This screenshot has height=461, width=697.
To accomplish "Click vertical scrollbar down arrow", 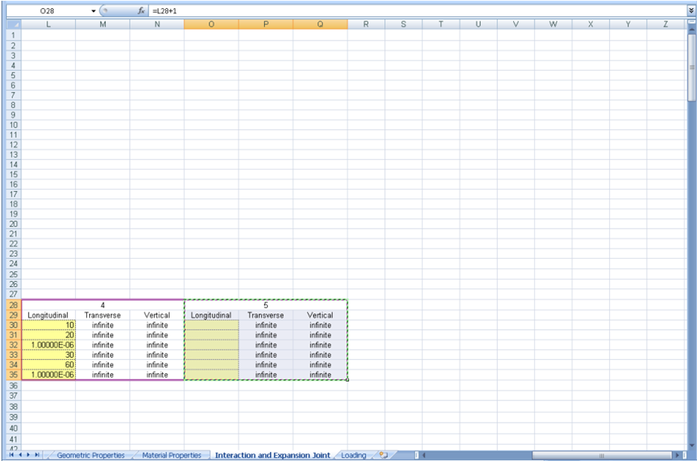I will coord(691,444).
